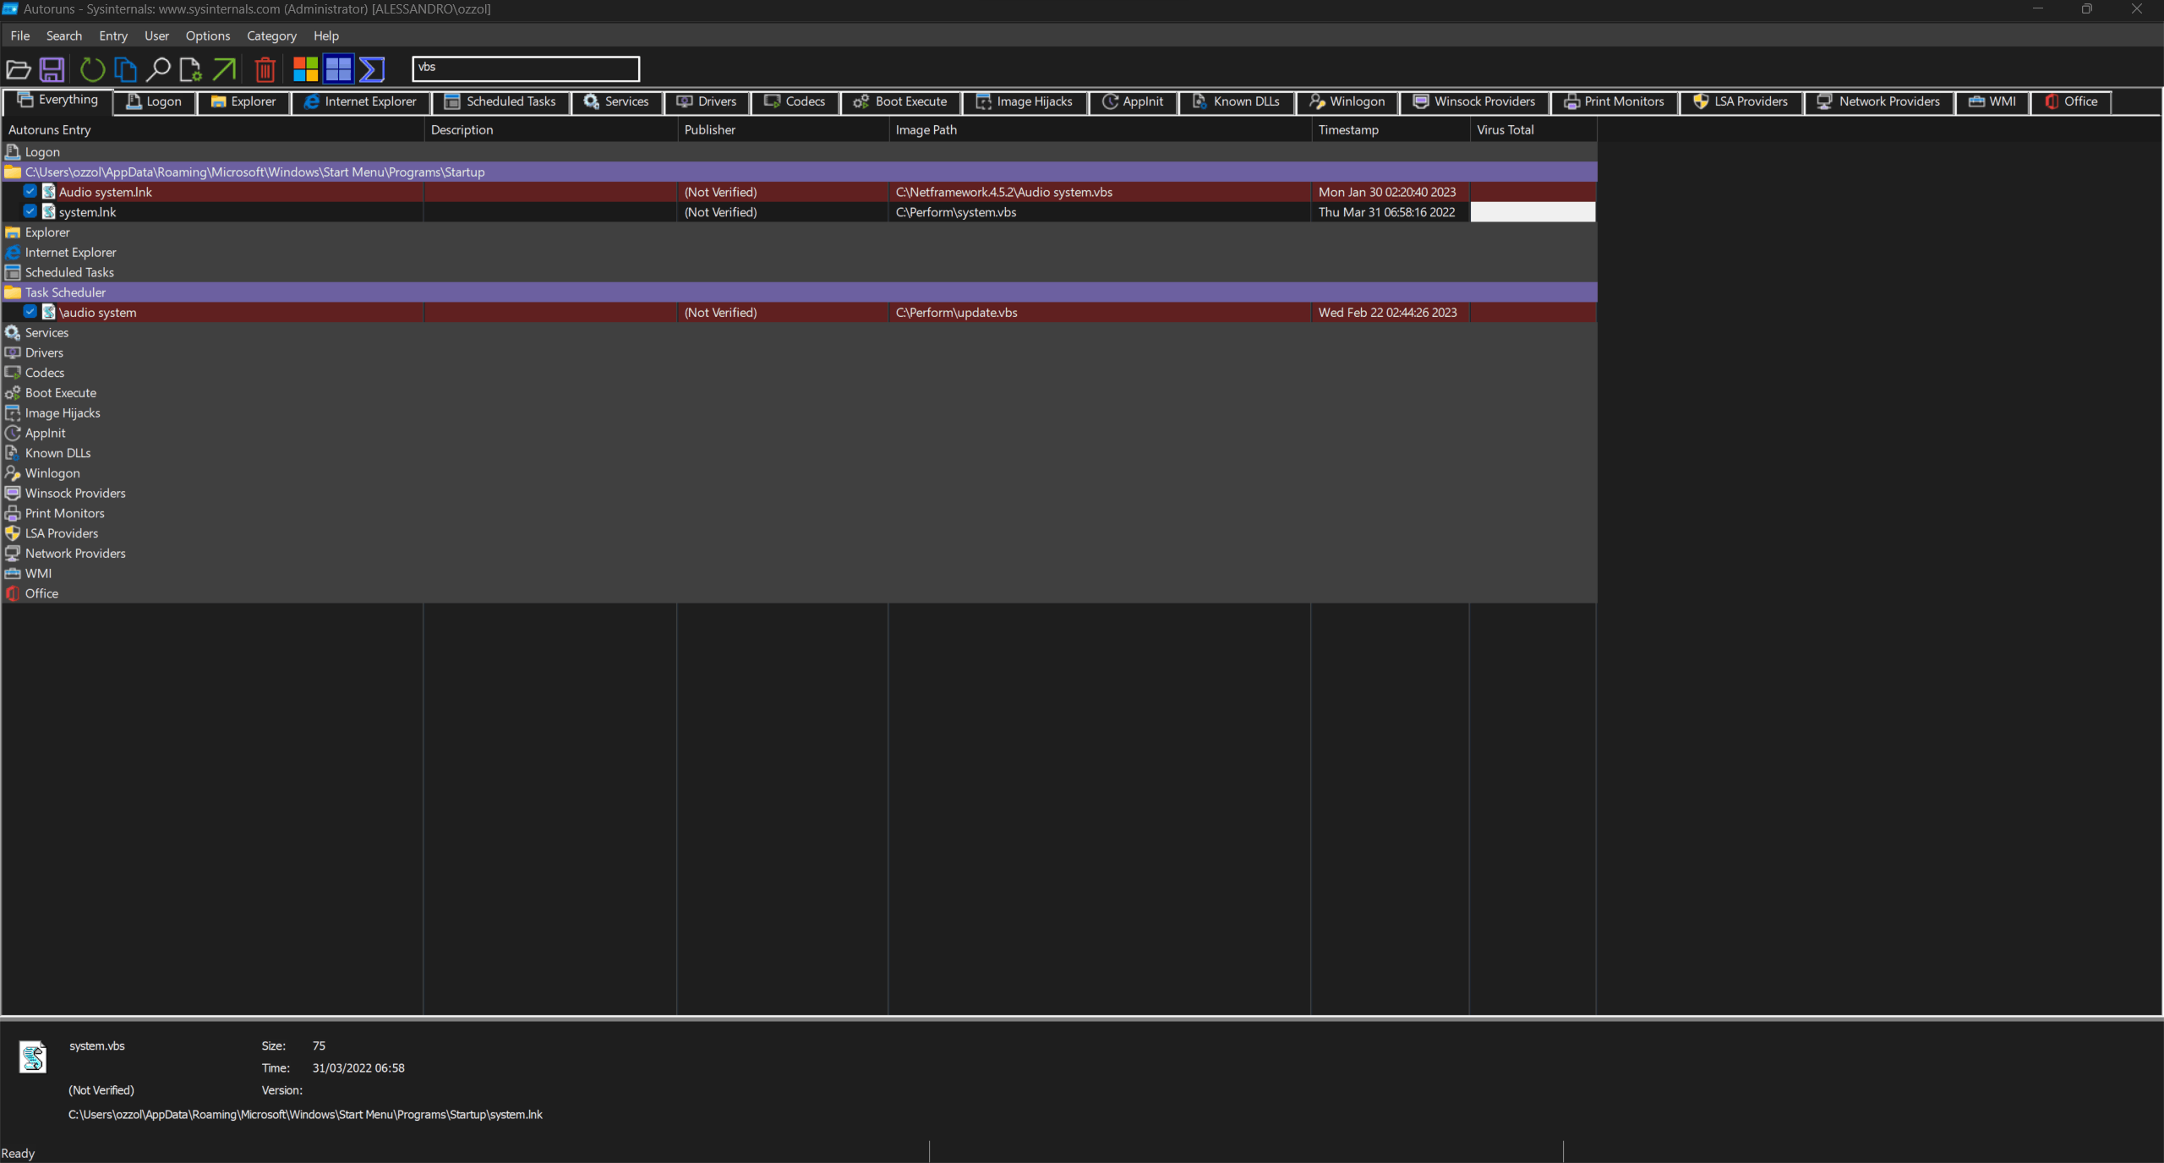Select the Startup folder path row
The width and height of the screenshot is (2164, 1163).
(254, 172)
